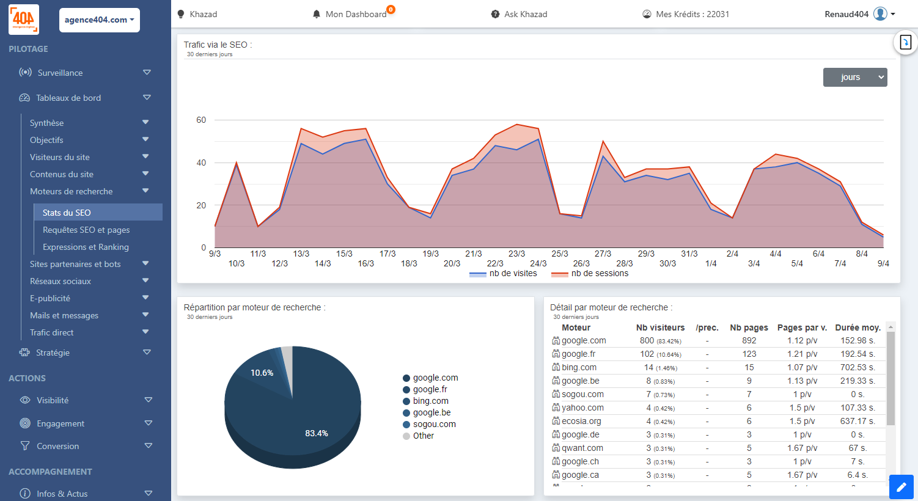Viewport: 918px width, 501px height.
Task: Click the 404 agency logo
Action: [x=24, y=20]
